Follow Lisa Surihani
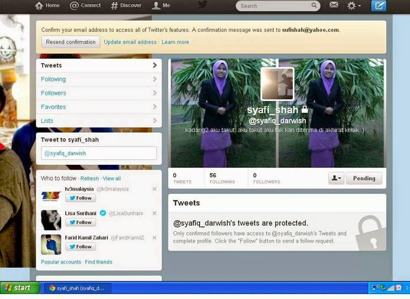Screen dimensions: 410x299 click(81, 222)
